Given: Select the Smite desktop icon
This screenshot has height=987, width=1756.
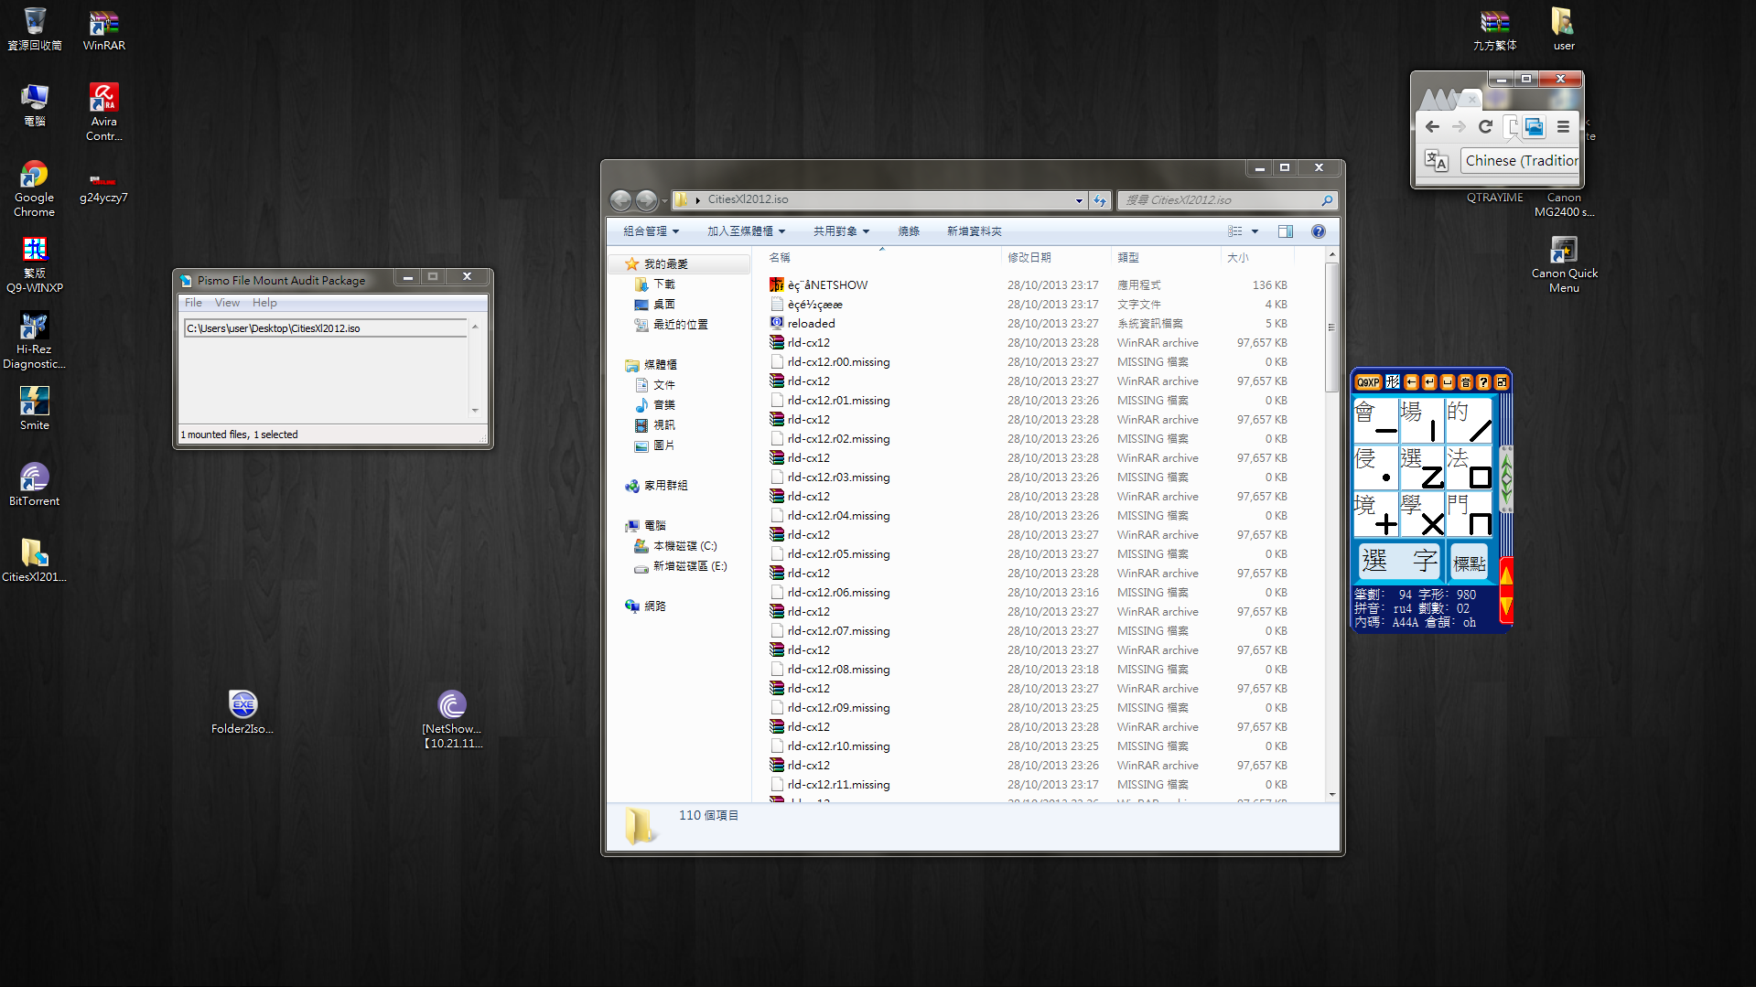Looking at the screenshot, I should [x=34, y=408].
